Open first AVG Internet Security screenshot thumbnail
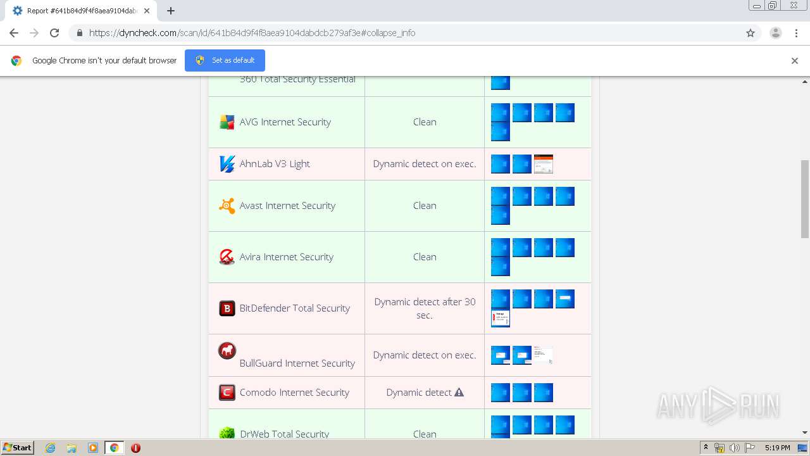 pyautogui.click(x=501, y=113)
